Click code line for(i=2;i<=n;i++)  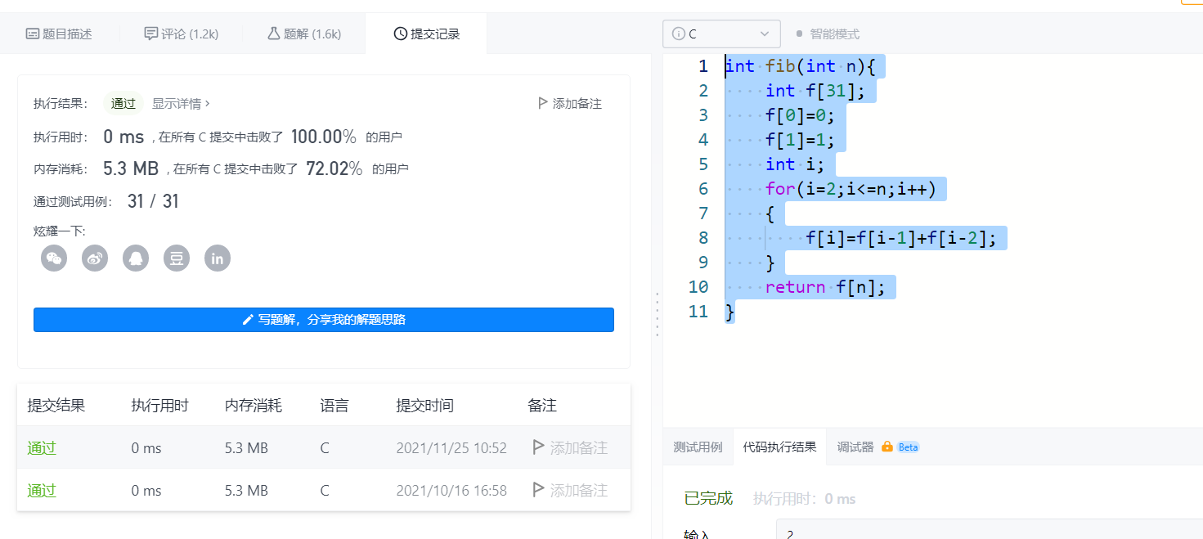(x=851, y=189)
